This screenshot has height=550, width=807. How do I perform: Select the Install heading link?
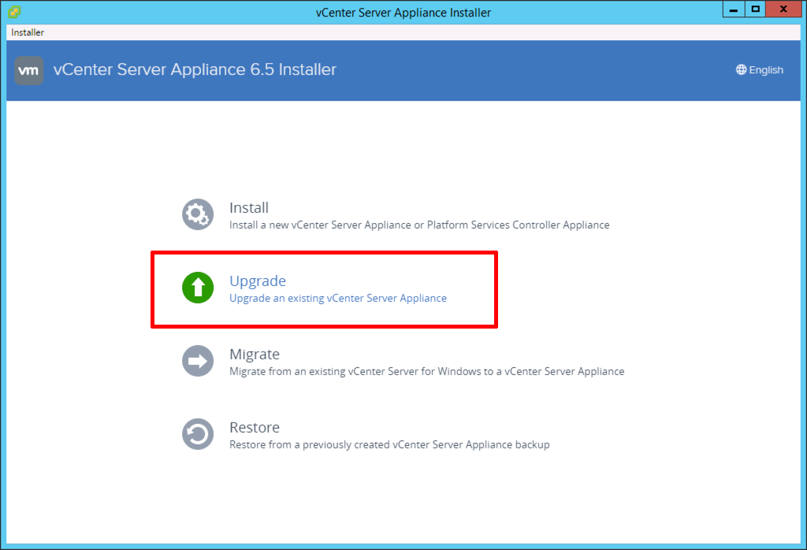tap(249, 208)
